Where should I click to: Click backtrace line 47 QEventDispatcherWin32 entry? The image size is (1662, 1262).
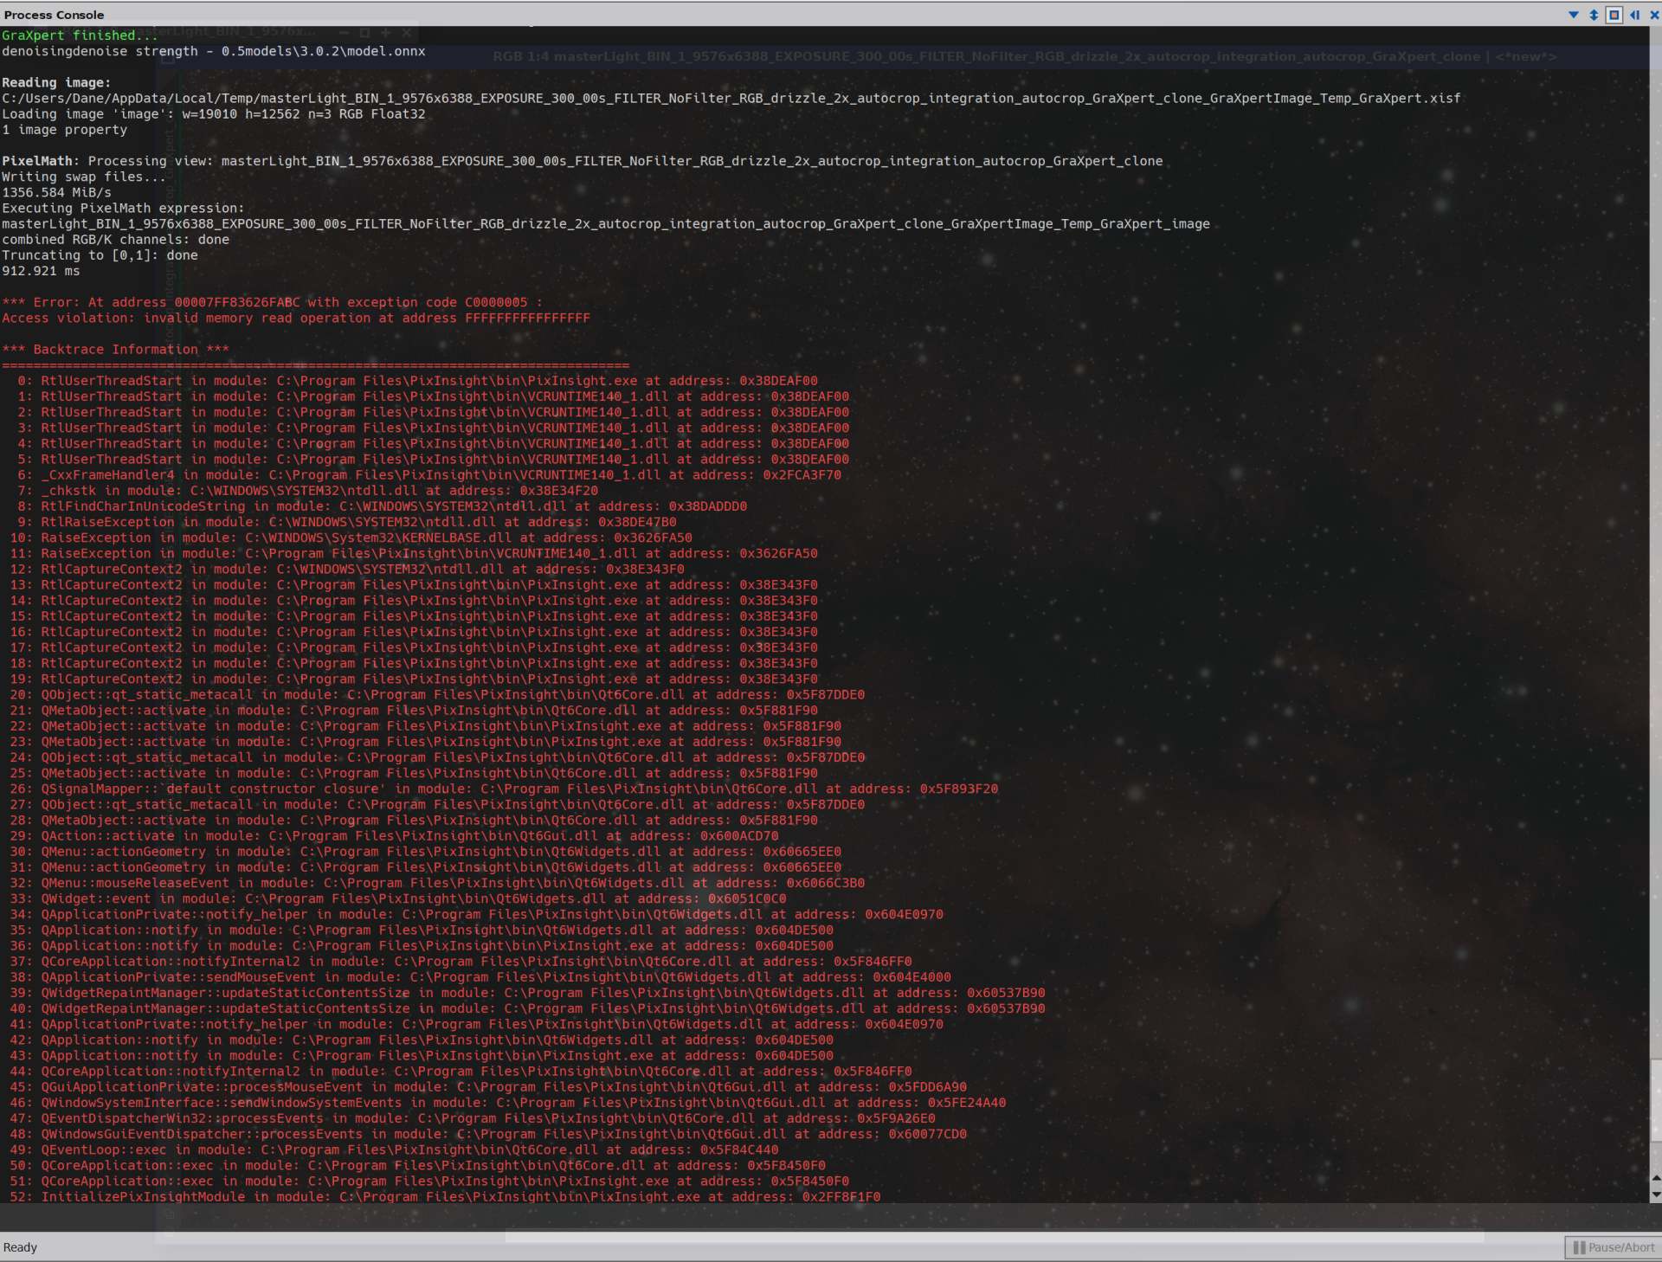pyautogui.click(x=473, y=1119)
